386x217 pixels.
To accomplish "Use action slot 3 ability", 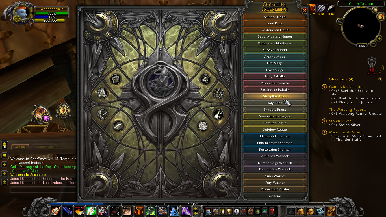I will pos(79,211).
